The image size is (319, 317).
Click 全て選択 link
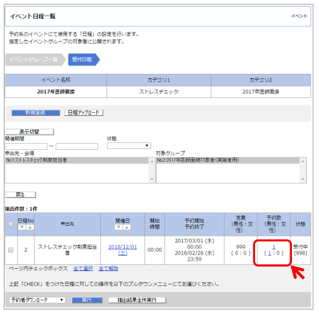(83, 269)
